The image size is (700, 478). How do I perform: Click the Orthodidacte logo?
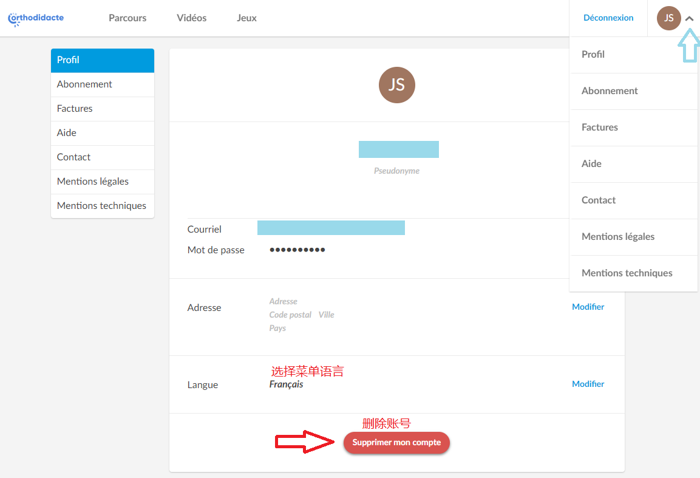click(36, 19)
